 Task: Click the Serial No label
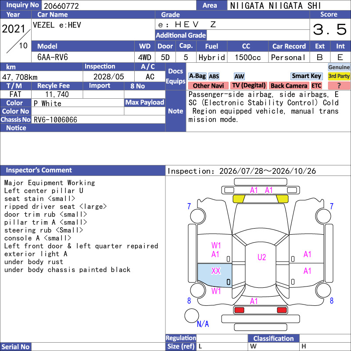point(16,347)
